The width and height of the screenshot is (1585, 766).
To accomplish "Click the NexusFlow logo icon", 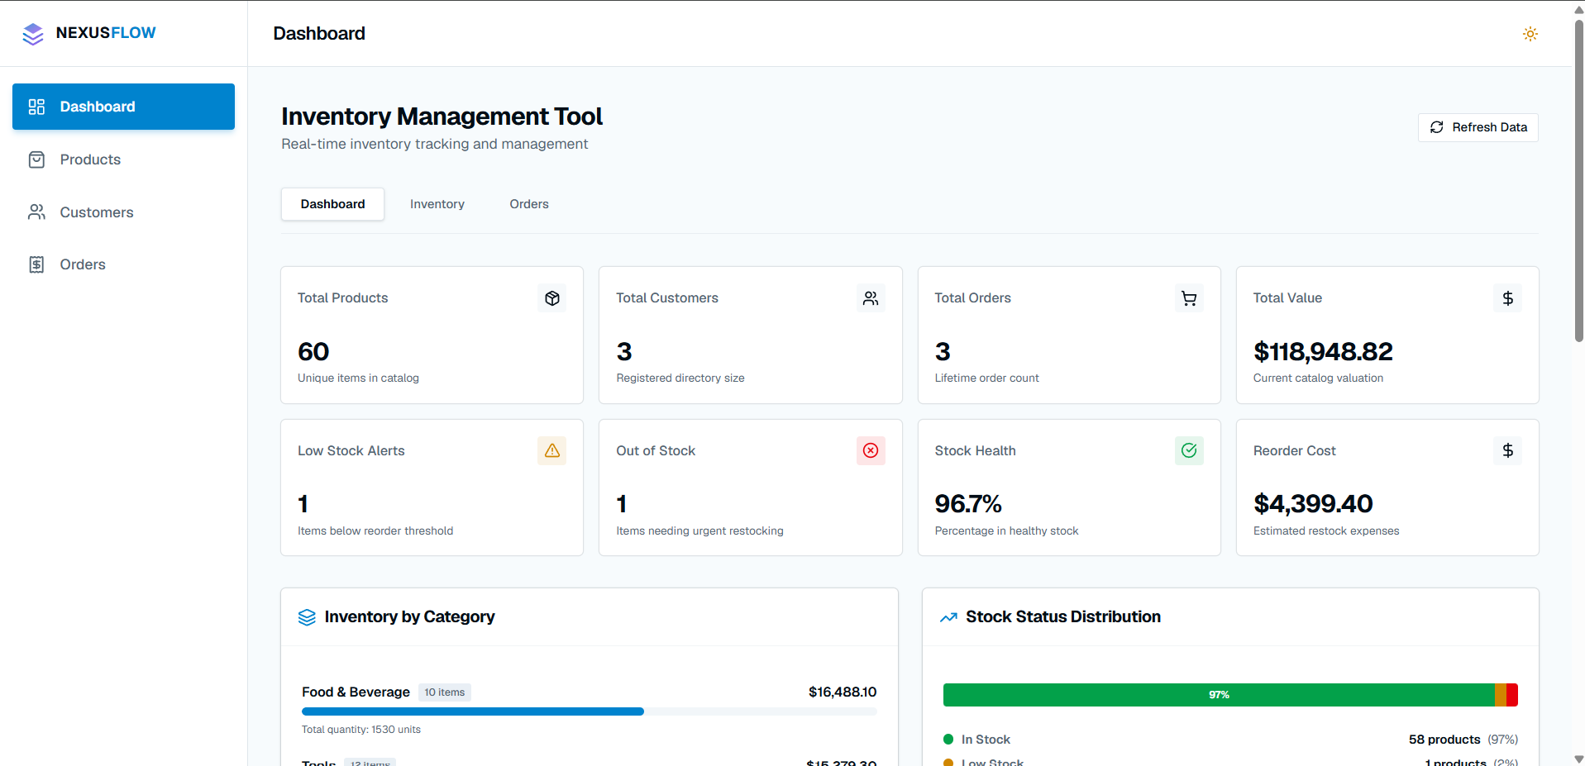I will pyautogui.click(x=33, y=34).
